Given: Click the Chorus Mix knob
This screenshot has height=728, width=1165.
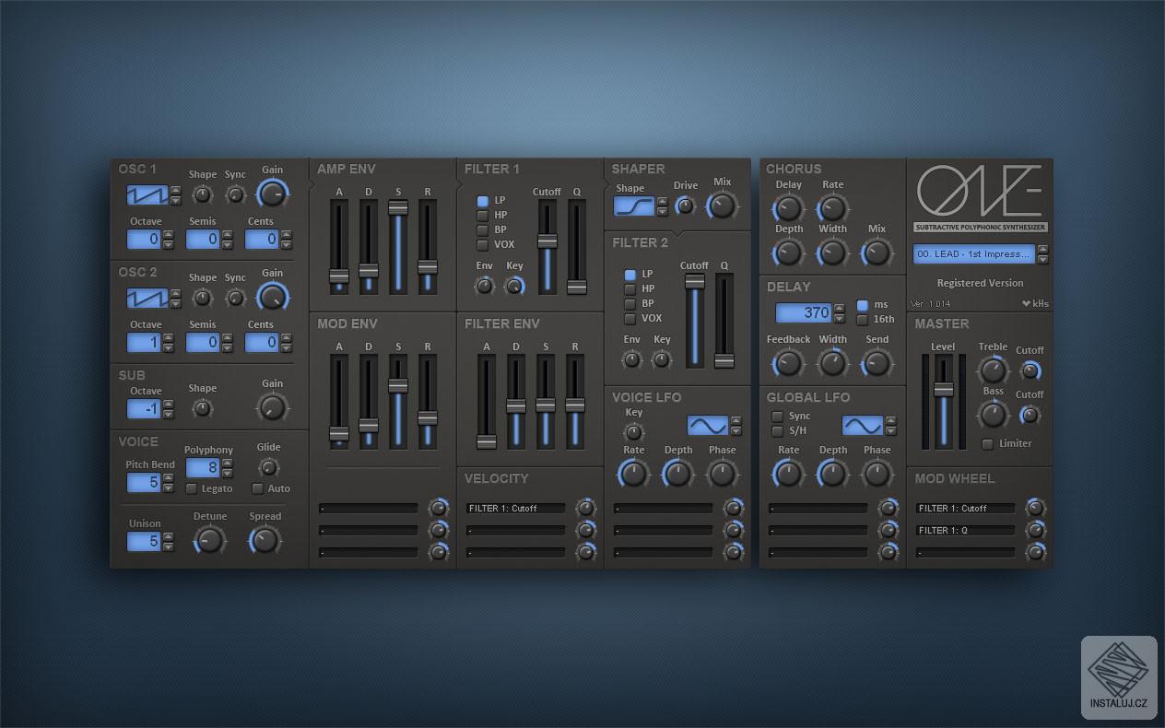Looking at the screenshot, I should point(877,252).
